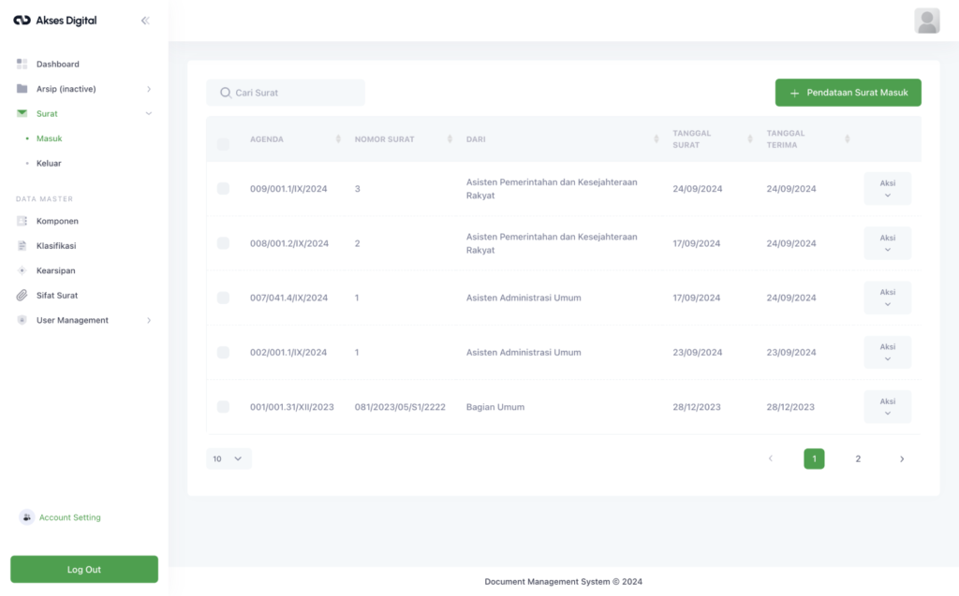The width and height of the screenshot is (959, 596).
Task: Open the user profile avatar
Action: point(926,21)
